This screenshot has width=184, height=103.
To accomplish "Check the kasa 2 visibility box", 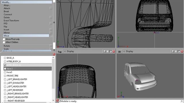I will point(5,69).
